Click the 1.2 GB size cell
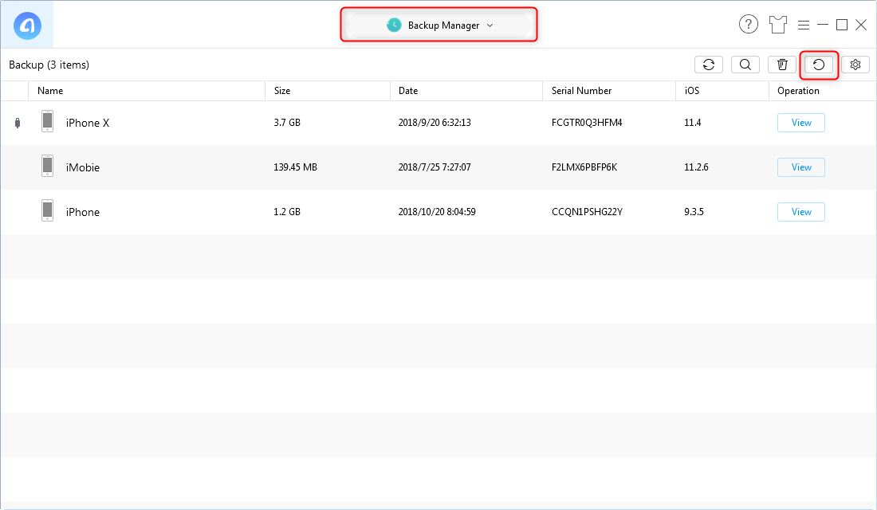This screenshot has width=877, height=510. click(x=287, y=212)
